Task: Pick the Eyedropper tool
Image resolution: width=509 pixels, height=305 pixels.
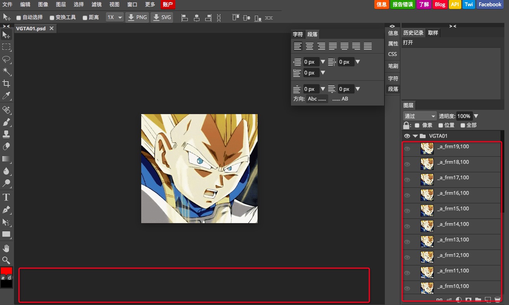Action: (6, 96)
